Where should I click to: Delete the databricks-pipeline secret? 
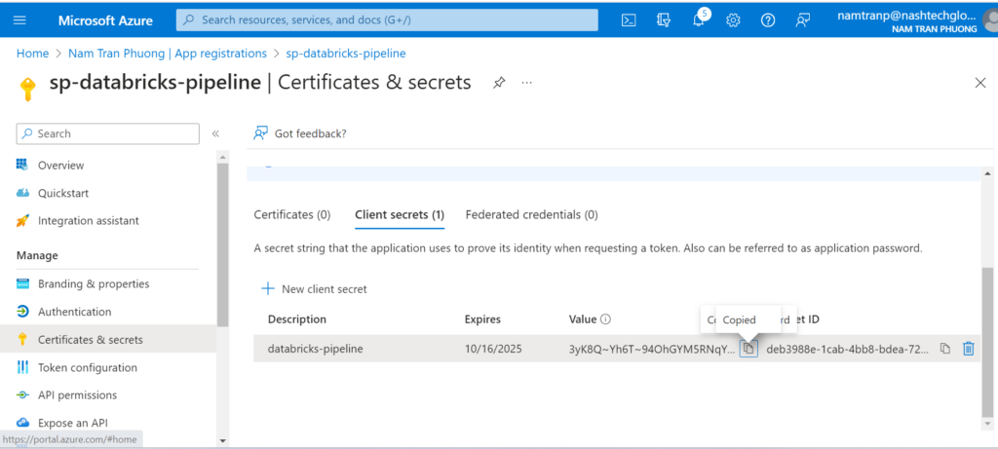tap(968, 349)
